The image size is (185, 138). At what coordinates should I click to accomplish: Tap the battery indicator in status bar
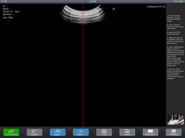pyautogui.click(x=181, y=1)
